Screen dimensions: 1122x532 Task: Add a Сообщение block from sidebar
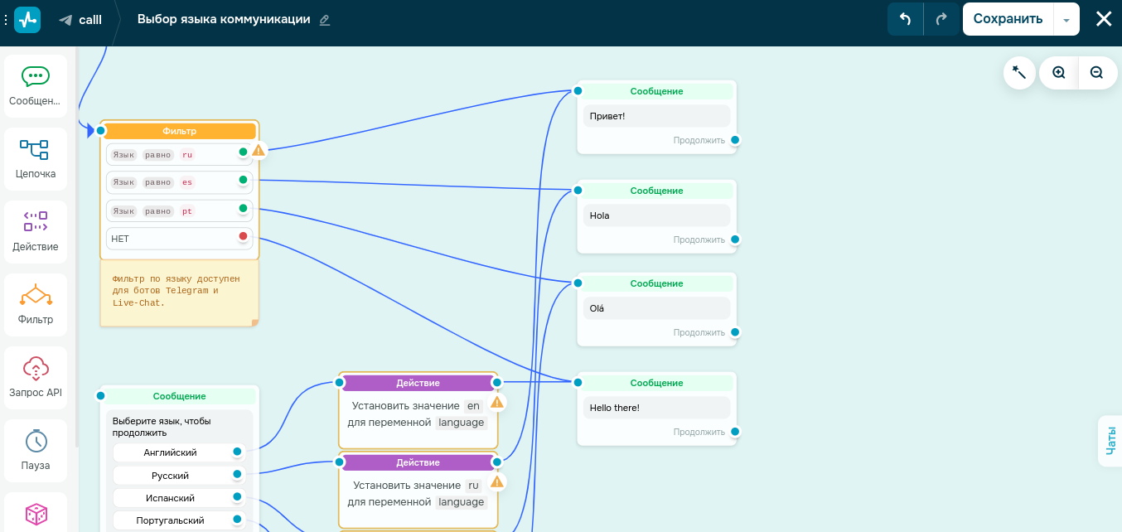36,86
